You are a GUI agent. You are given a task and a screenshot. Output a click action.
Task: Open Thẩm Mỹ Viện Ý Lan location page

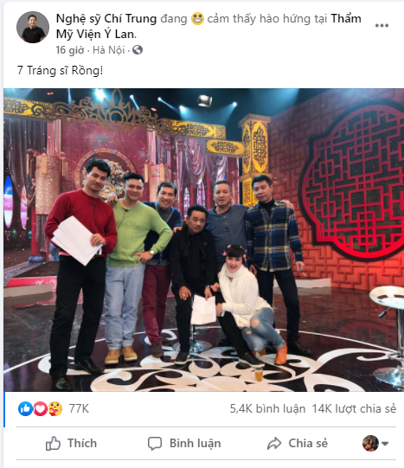(x=208, y=27)
